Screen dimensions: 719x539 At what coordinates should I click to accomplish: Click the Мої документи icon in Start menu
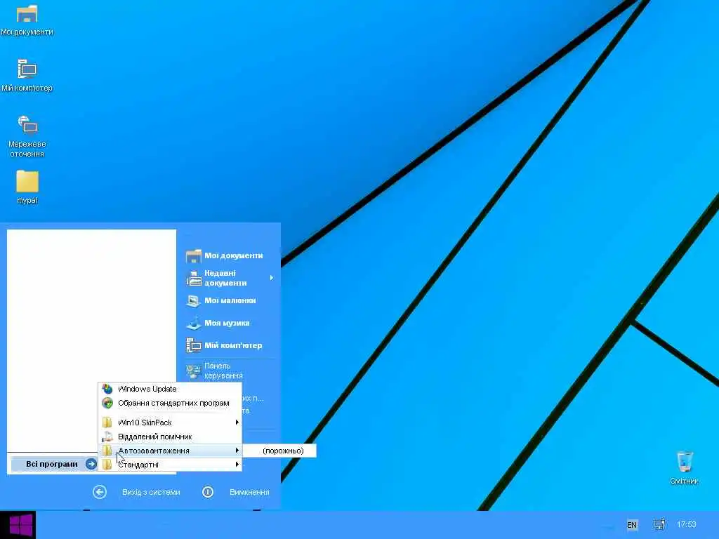click(x=194, y=255)
